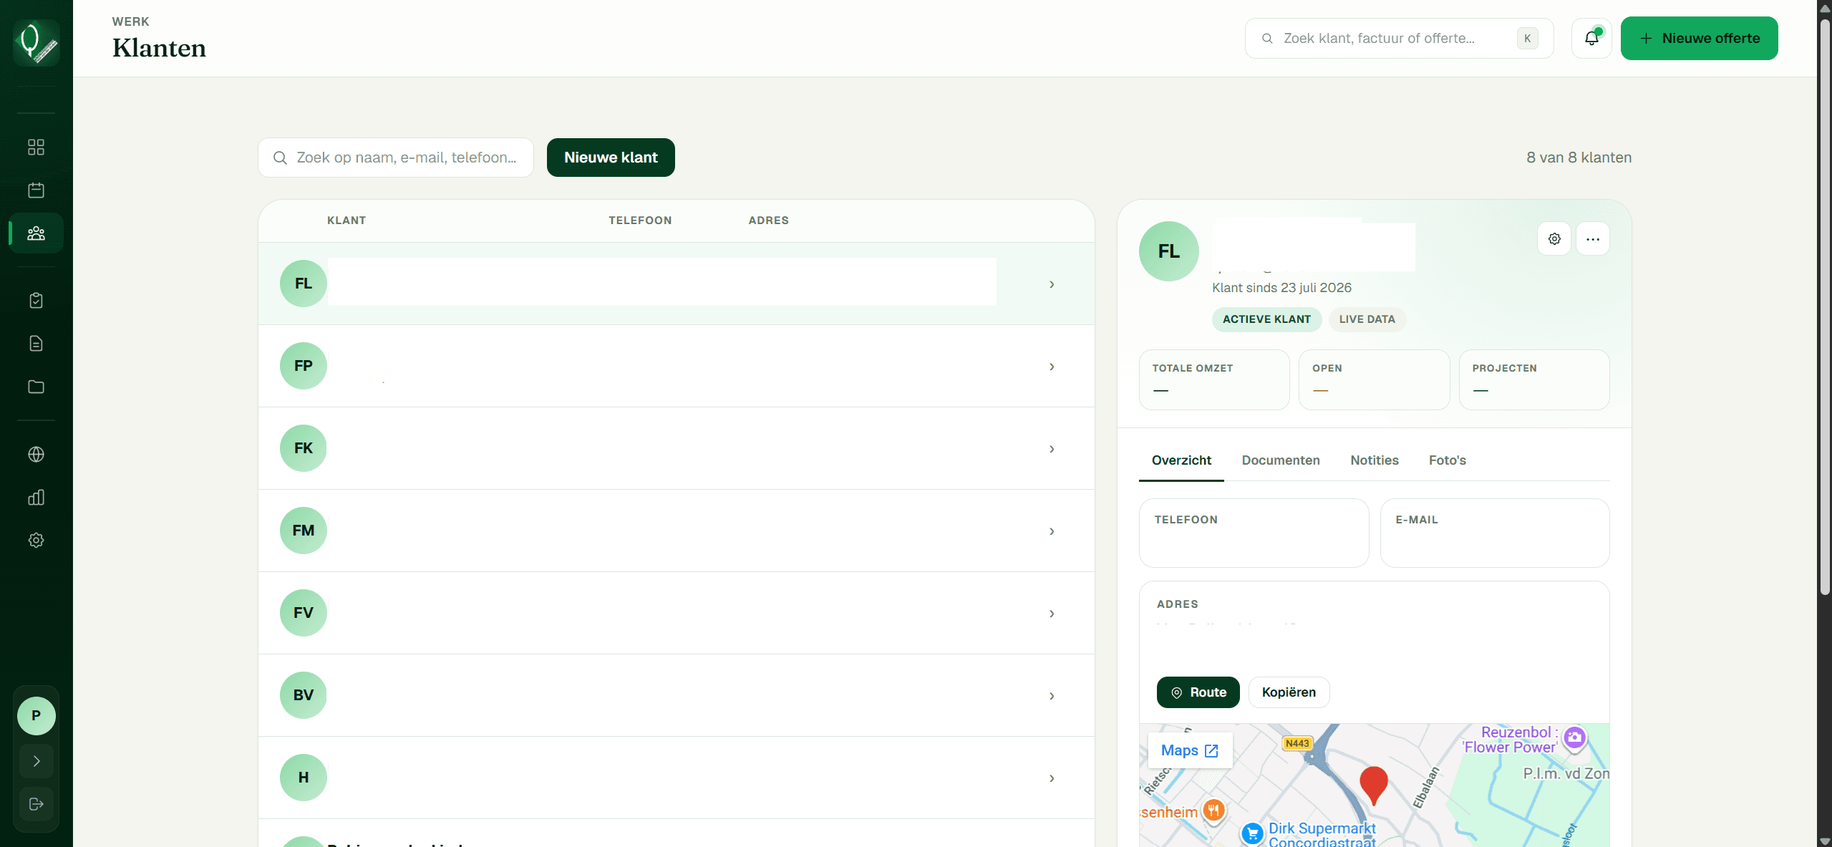Click the Route button
1832x847 pixels.
[x=1198, y=692]
